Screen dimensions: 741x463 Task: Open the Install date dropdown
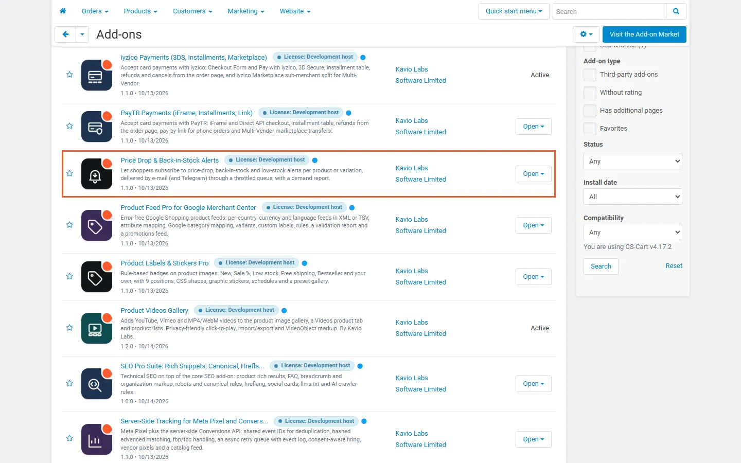633,197
